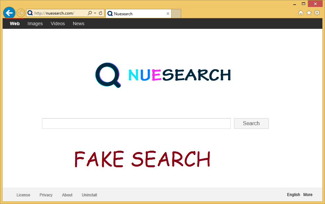Image resolution: width=325 pixels, height=204 pixels.
Task: Switch to Videos search category
Action: 58,24
